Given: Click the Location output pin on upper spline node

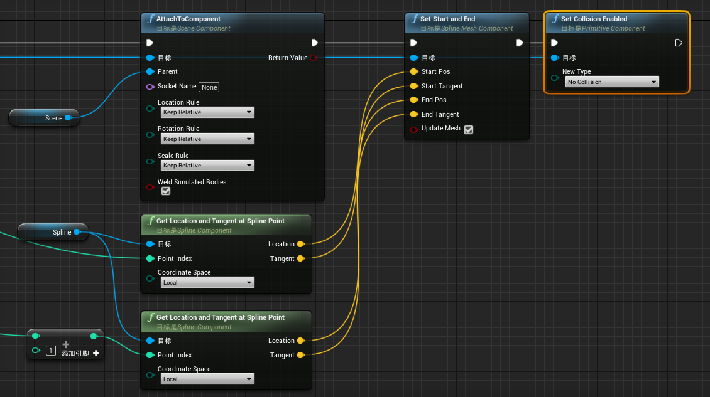Looking at the screenshot, I should coord(300,244).
